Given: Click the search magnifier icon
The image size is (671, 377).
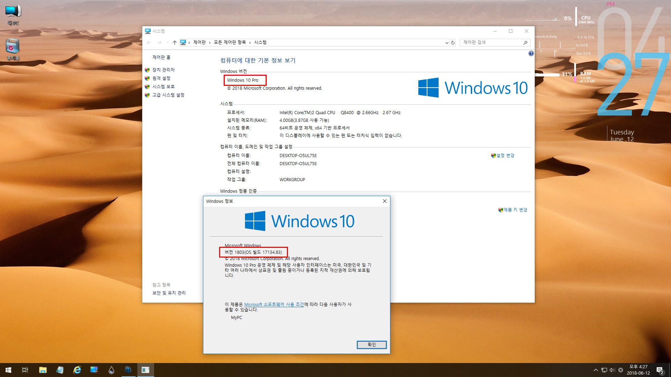Looking at the screenshot, I should click(x=525, y=43).
